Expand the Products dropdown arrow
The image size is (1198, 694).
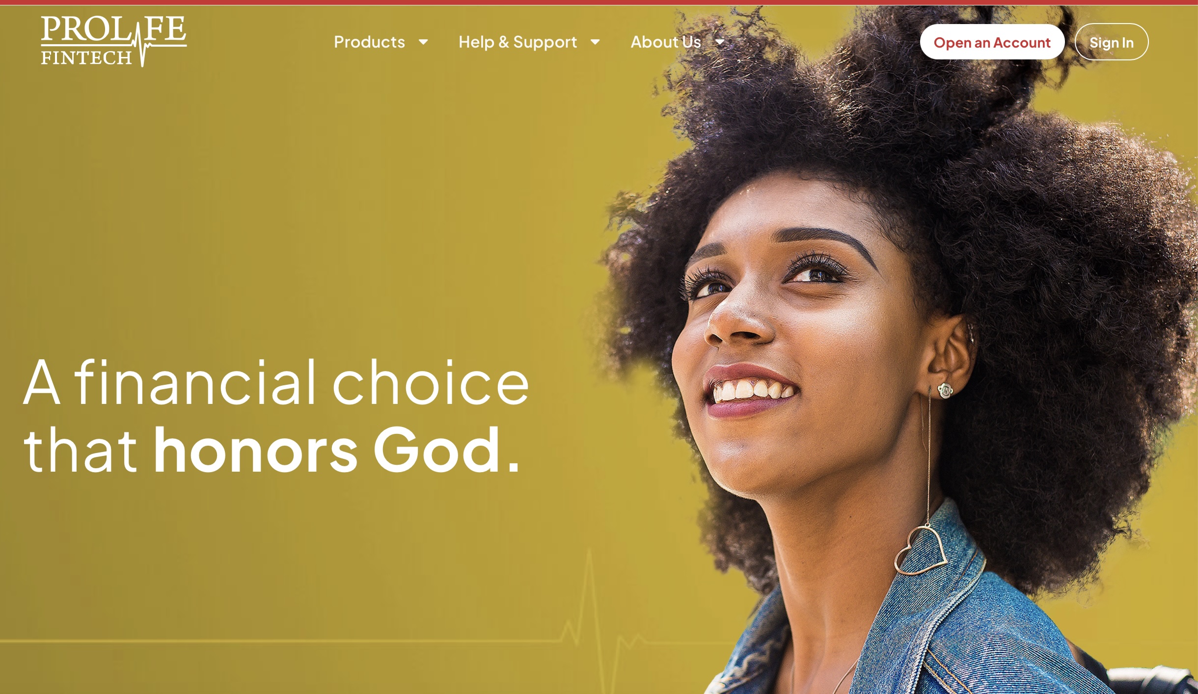423,42
